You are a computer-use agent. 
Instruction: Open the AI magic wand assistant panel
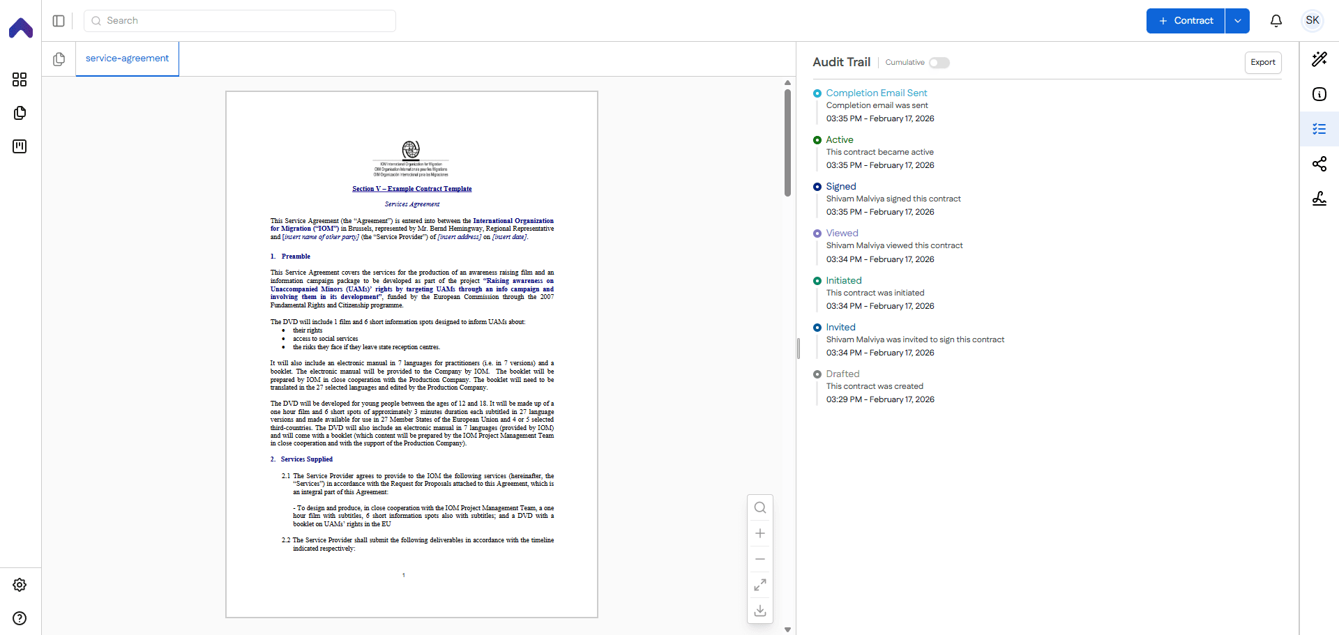[x=1319, y=59]
